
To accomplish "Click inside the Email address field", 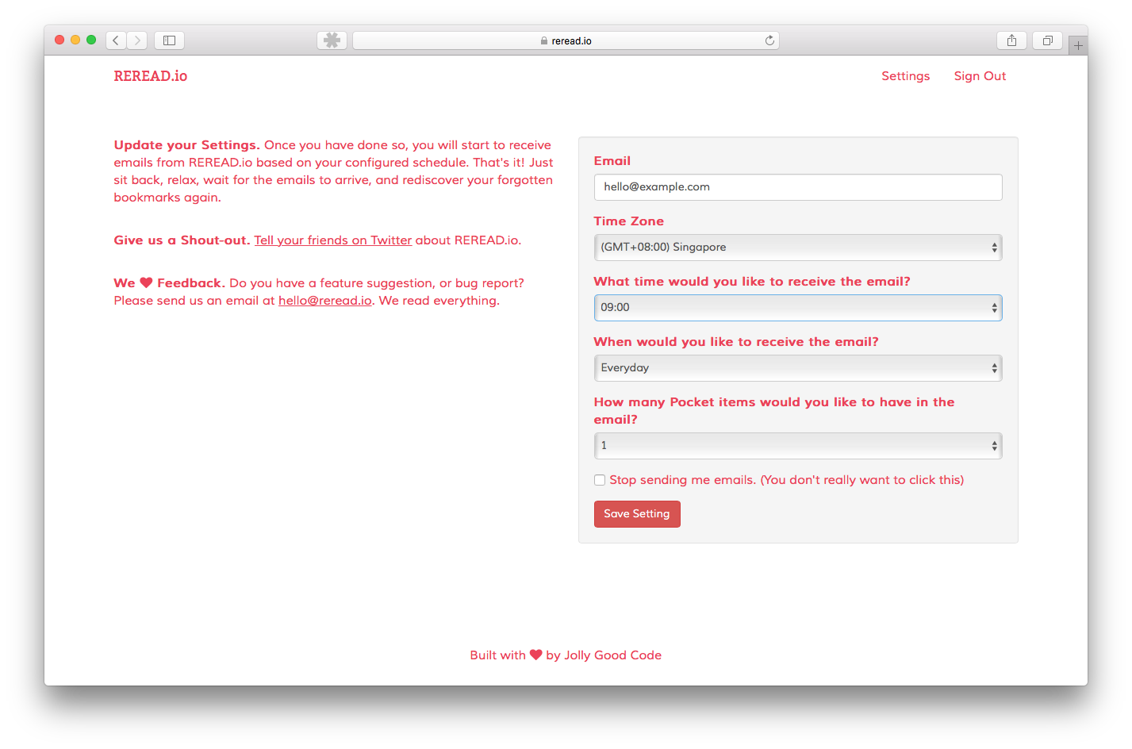I will click(x=797, y=186).
